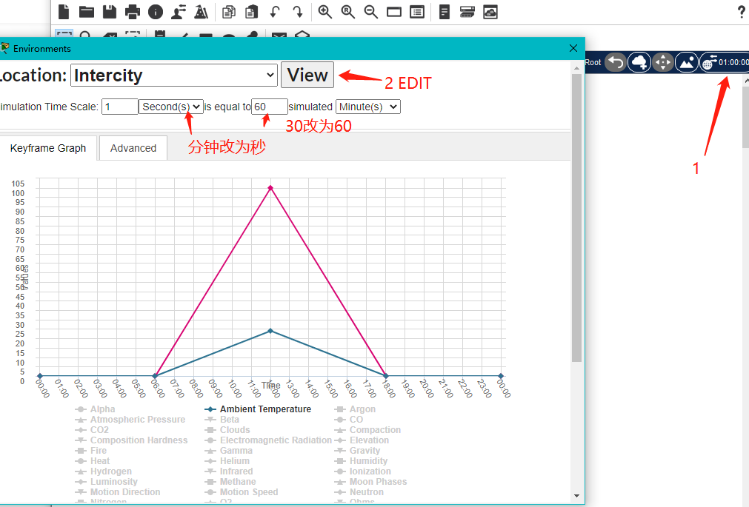
Task: Print using the printer icon
Action: pos(133,11)
